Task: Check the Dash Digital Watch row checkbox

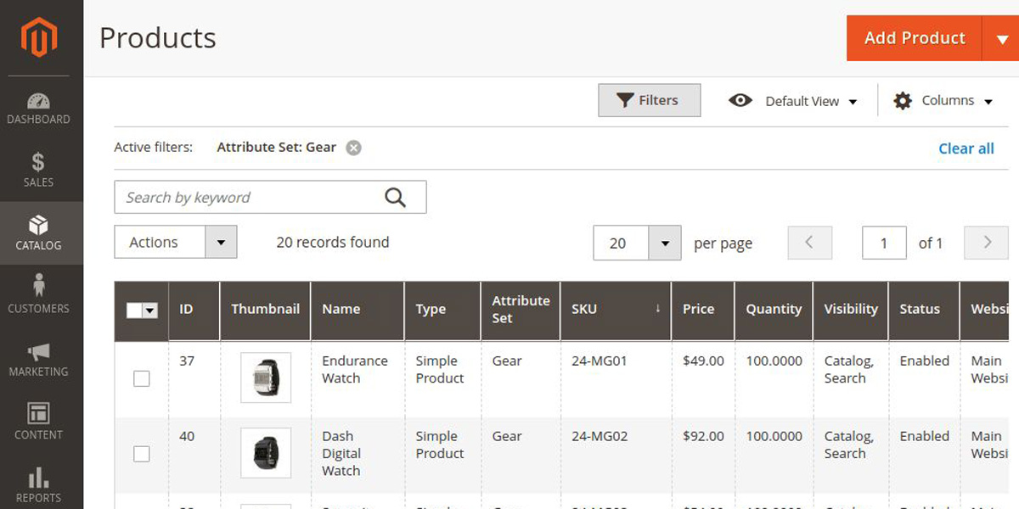Action: pos(142,454)
